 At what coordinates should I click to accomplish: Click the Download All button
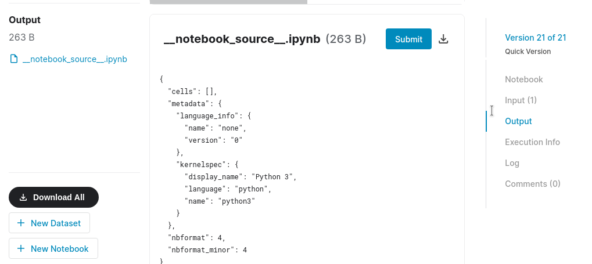53,197
